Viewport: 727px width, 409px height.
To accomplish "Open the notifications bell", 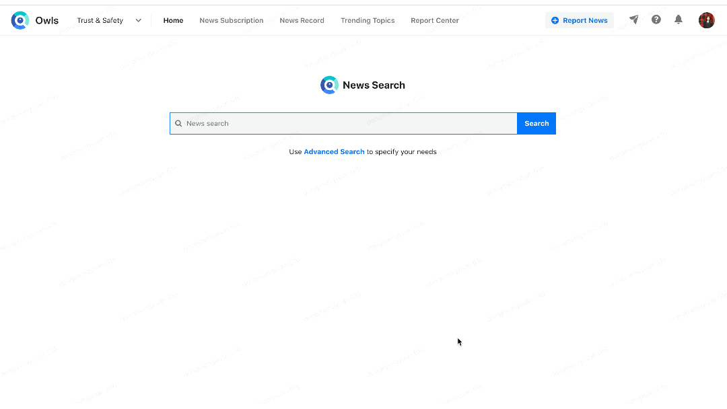I will [x=679, y=20].
